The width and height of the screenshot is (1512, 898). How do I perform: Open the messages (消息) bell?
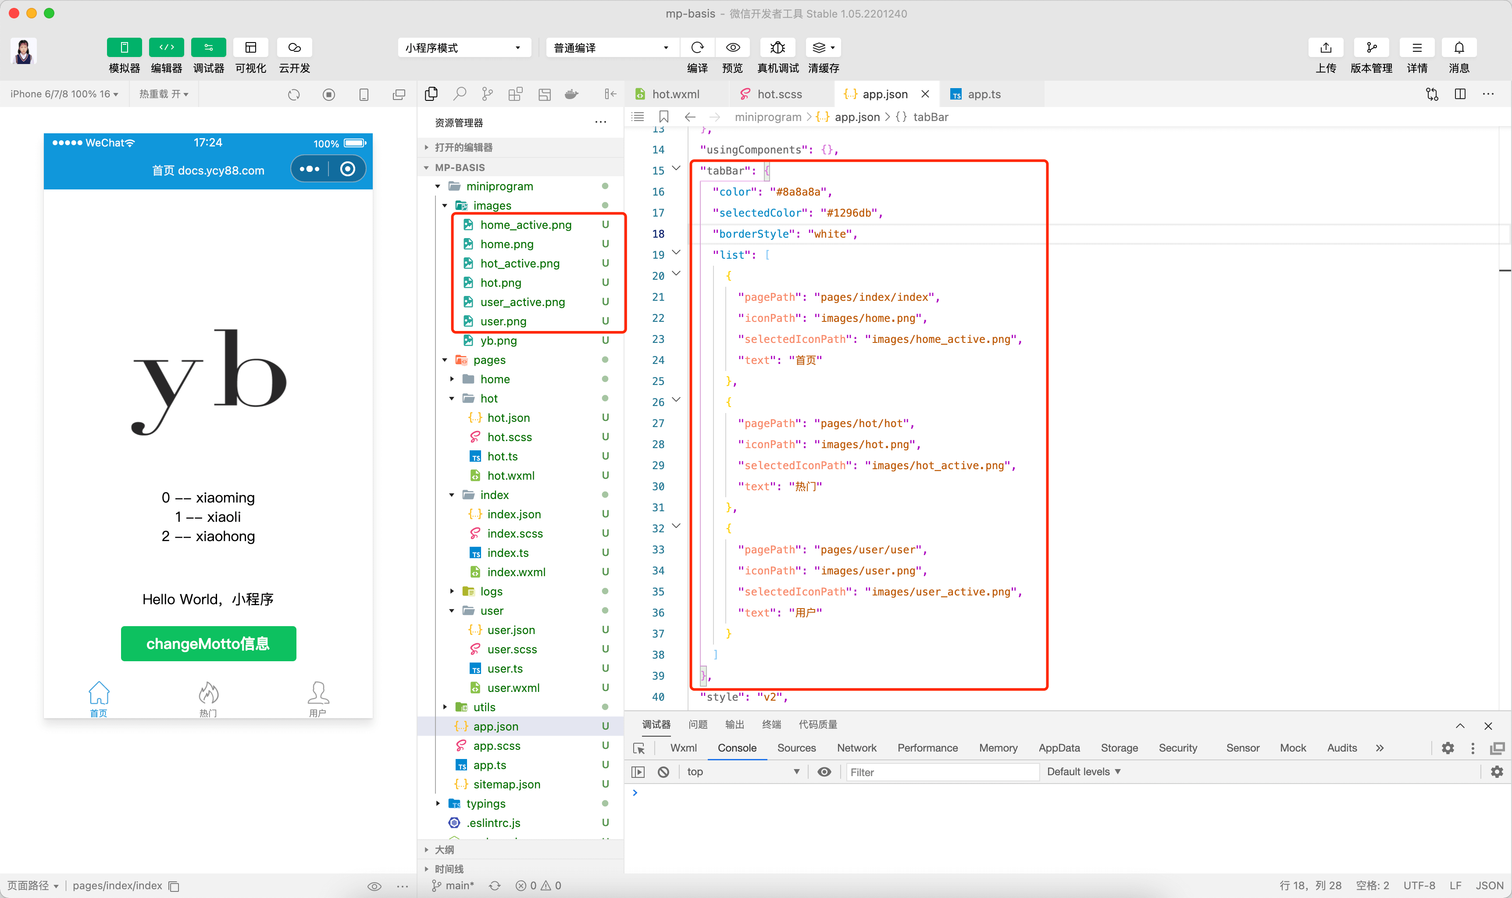tap(1459, 47)
